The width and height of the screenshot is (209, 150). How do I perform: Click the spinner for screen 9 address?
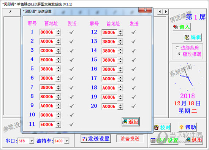coord(58,106)
